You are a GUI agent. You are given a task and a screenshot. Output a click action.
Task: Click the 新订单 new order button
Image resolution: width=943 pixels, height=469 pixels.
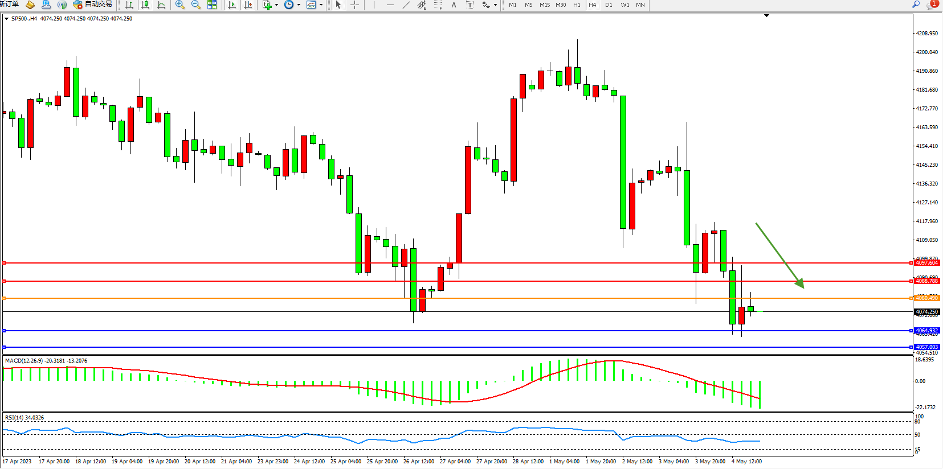(9, 5)
